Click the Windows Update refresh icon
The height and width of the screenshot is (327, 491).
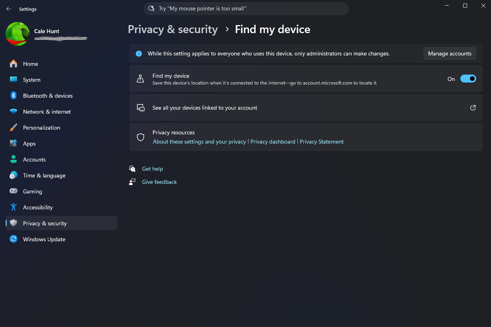point(14,239)
